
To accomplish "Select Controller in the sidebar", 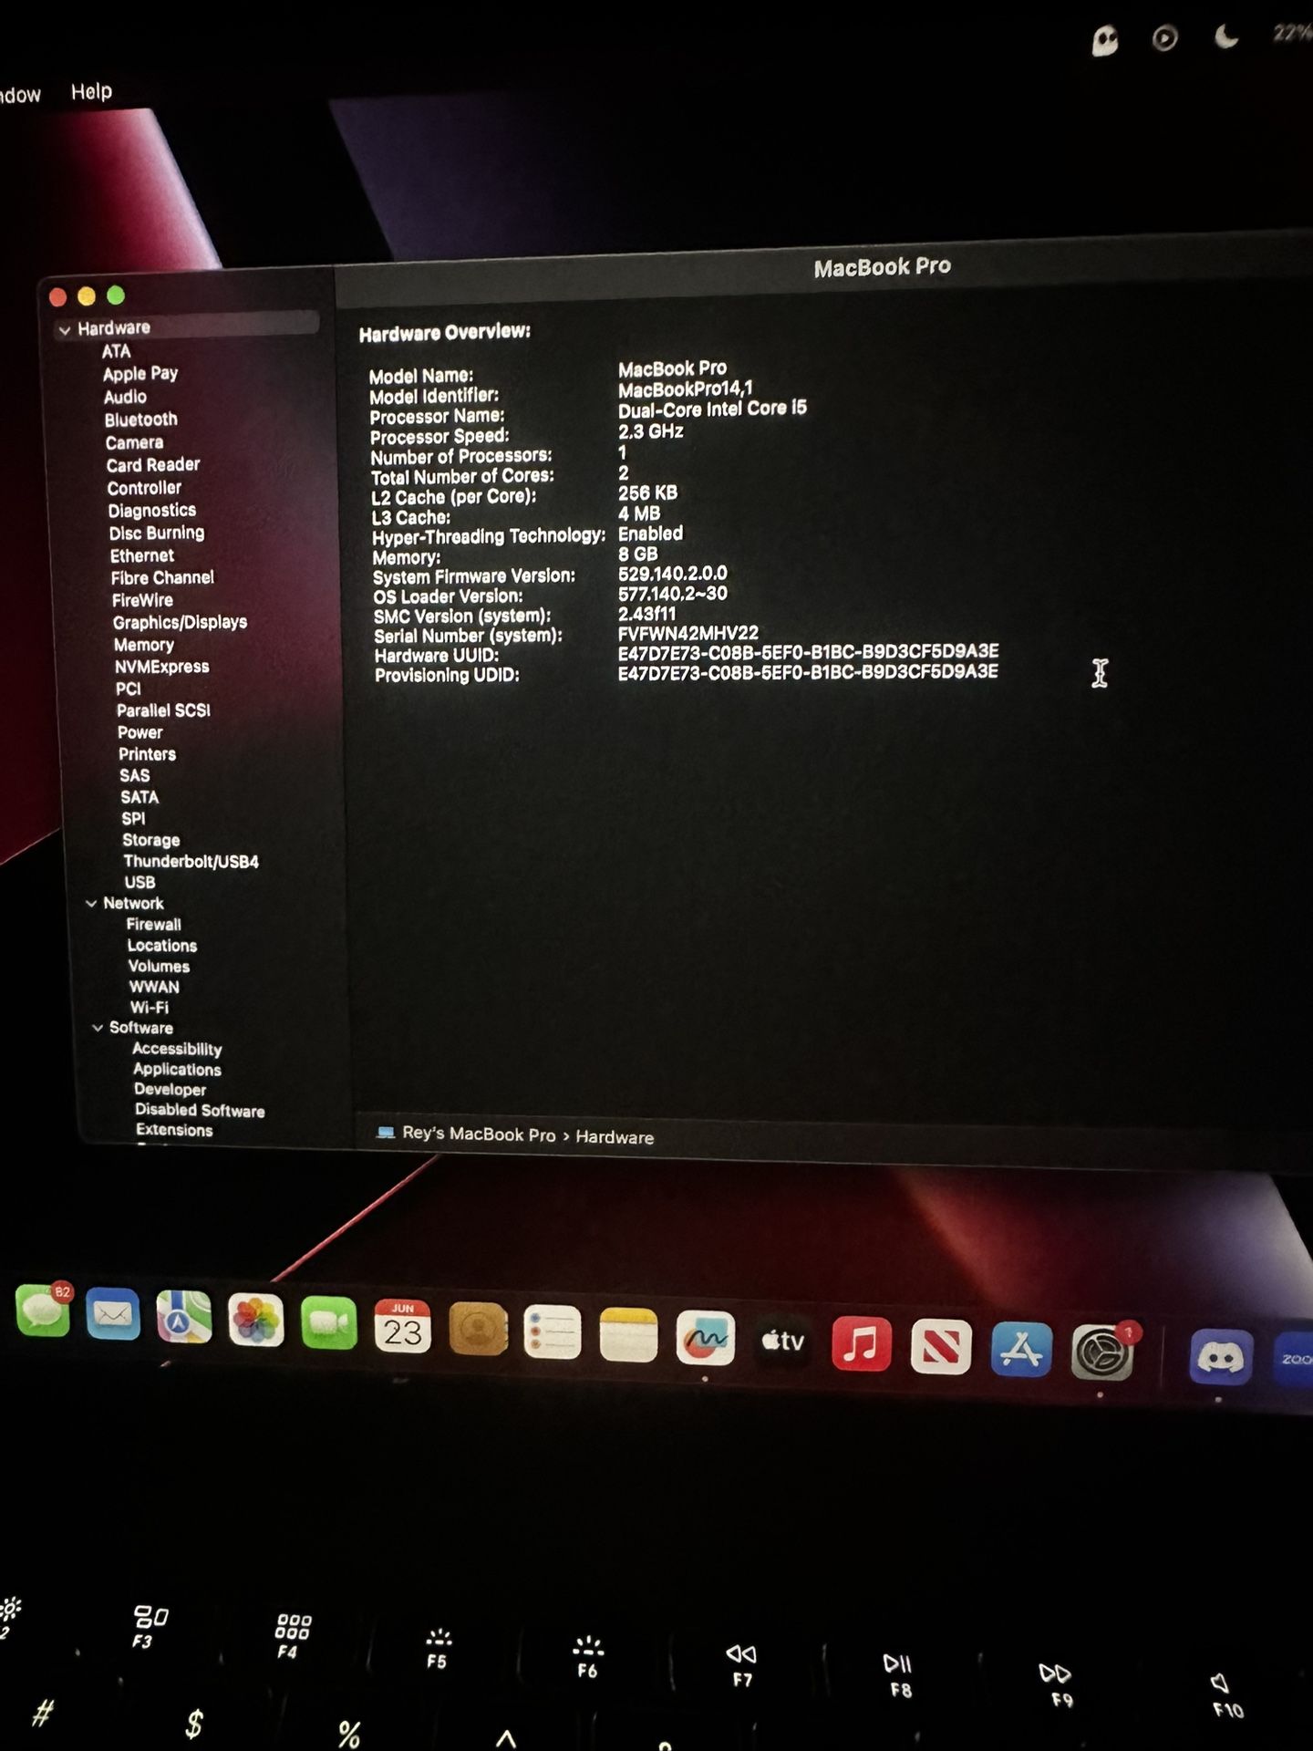I will (x=144, y=488).
